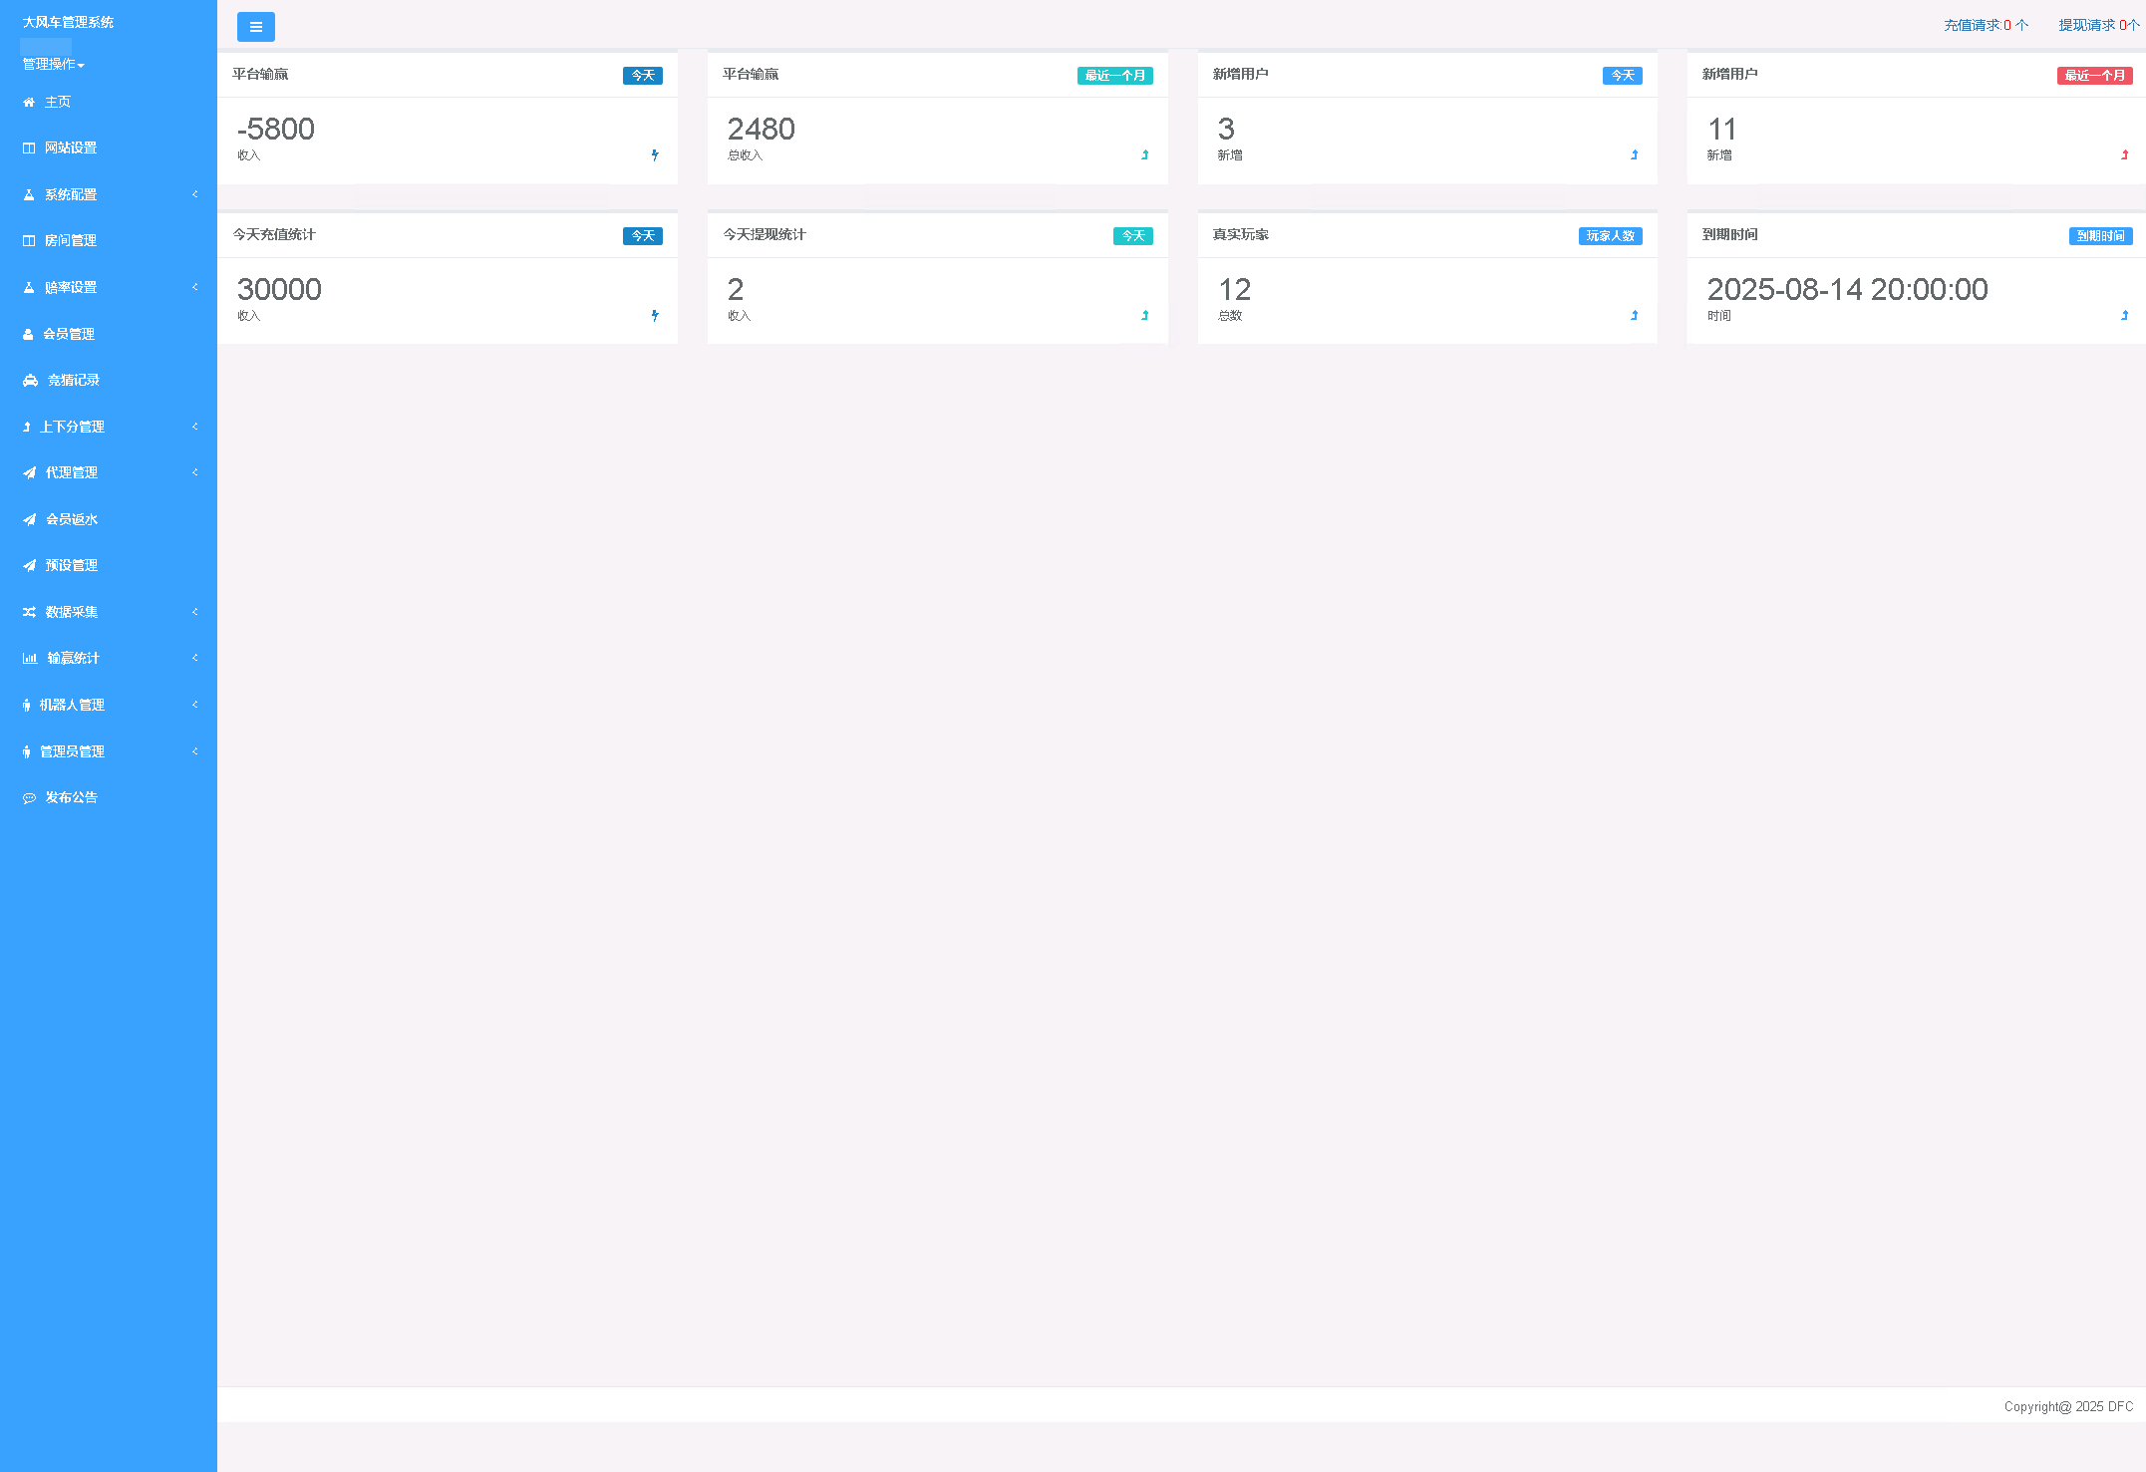Open the 管理操作 dropdown

click(54, 64)
